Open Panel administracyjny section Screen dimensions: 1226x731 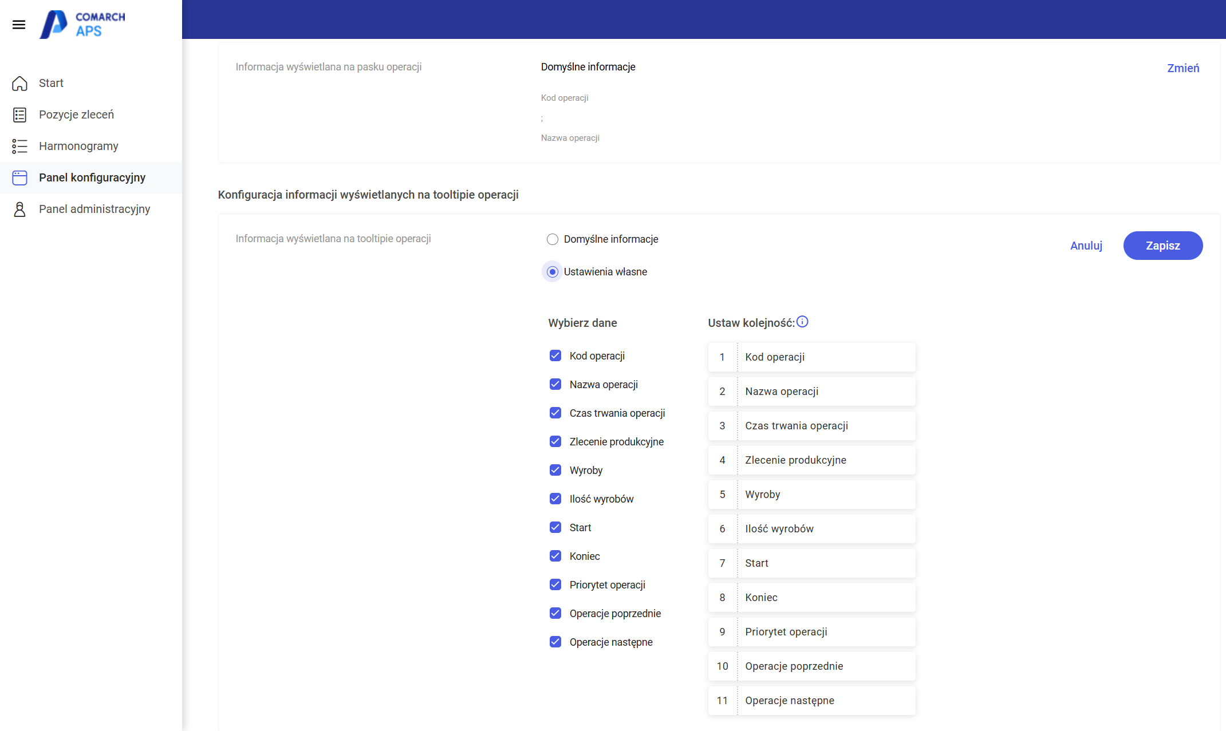[94, 209]
